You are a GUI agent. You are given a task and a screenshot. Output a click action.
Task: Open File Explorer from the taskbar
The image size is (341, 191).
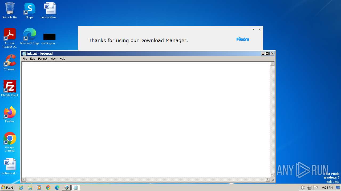tap(30, 188)
